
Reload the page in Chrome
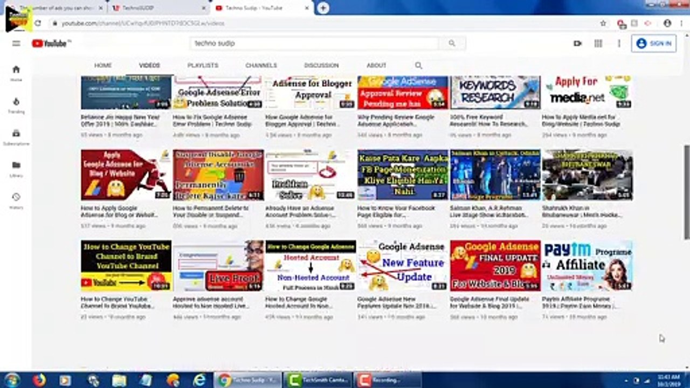pyautogui.click(x=38, y=24)
